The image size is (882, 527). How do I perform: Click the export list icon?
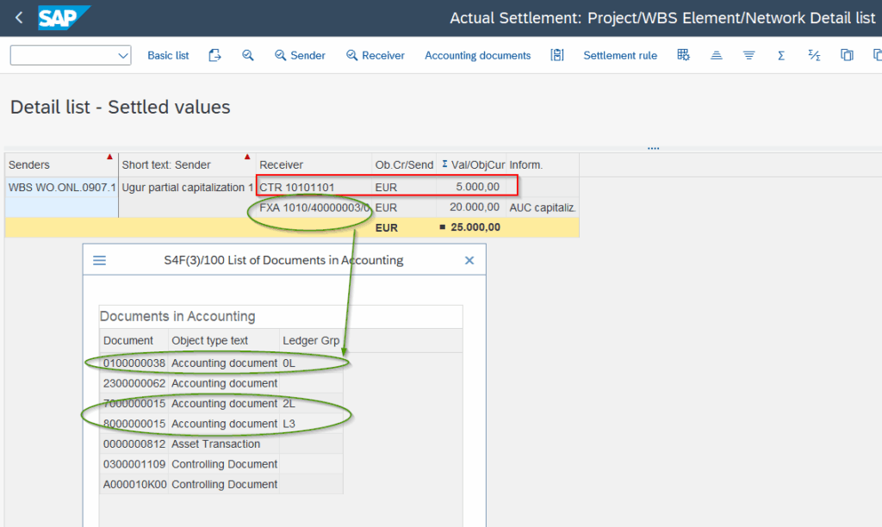coord(215,55)
